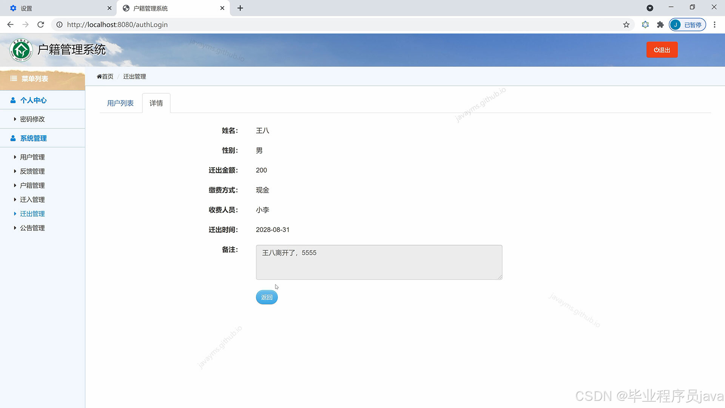The height and width of the screenshot is (408, 725).
Task: Click the browser forward arrow
Action: (25, 25)
